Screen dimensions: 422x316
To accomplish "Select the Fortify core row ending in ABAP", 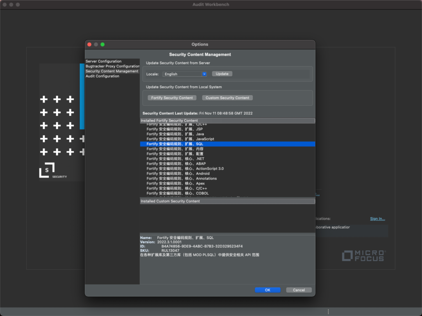I will [227, 163].
